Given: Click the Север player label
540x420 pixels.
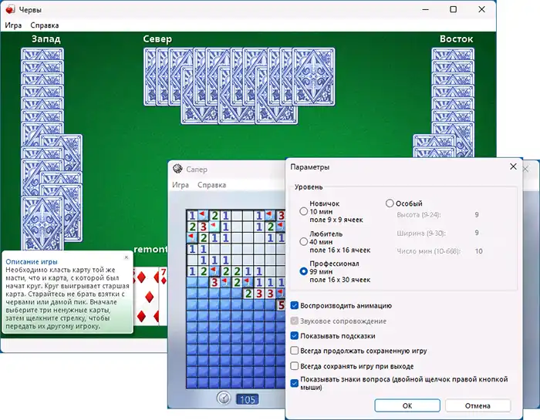Looking at the screenshot, I should pos(157,39).
